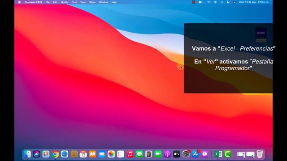
Task: Open the Siri menu bar icon
Action: click(234, 2)
